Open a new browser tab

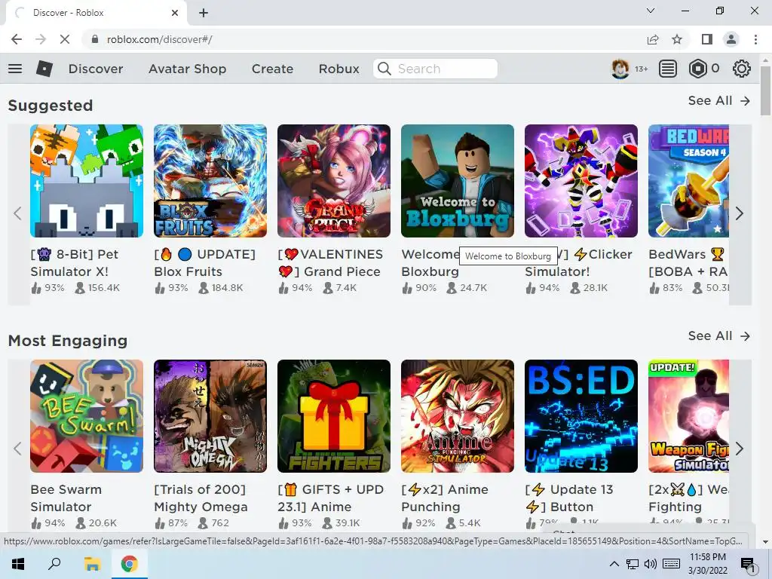click(x=204, y=13)
